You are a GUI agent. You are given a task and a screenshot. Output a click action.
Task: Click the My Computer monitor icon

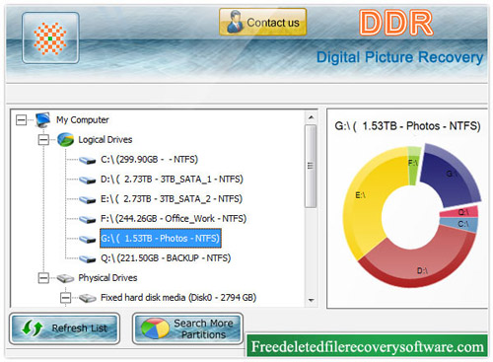43,120
